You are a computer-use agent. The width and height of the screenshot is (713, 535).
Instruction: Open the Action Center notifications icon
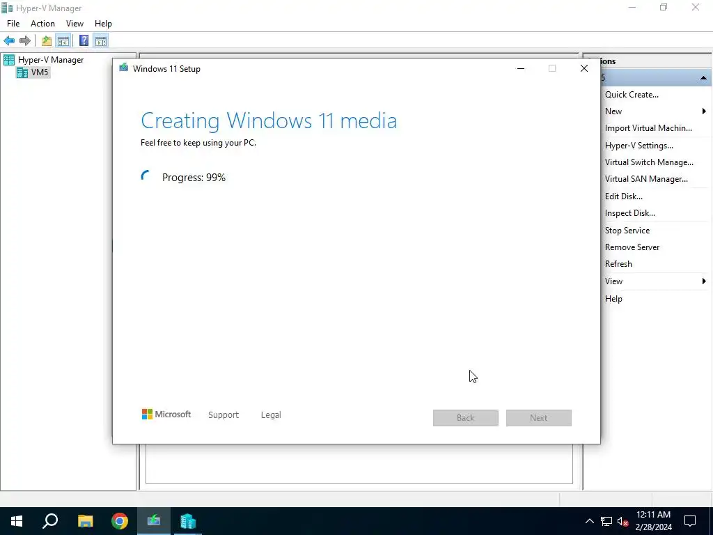tap(690, 521)
